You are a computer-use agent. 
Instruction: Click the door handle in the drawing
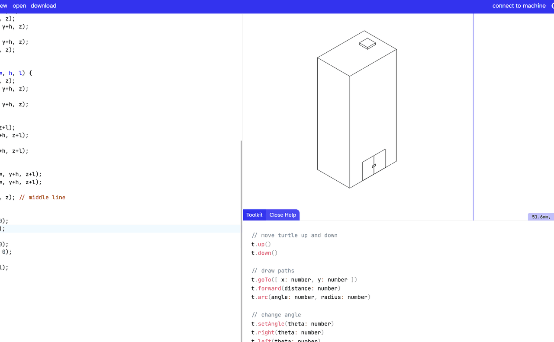pyautogui.click(x=374, y=166)
